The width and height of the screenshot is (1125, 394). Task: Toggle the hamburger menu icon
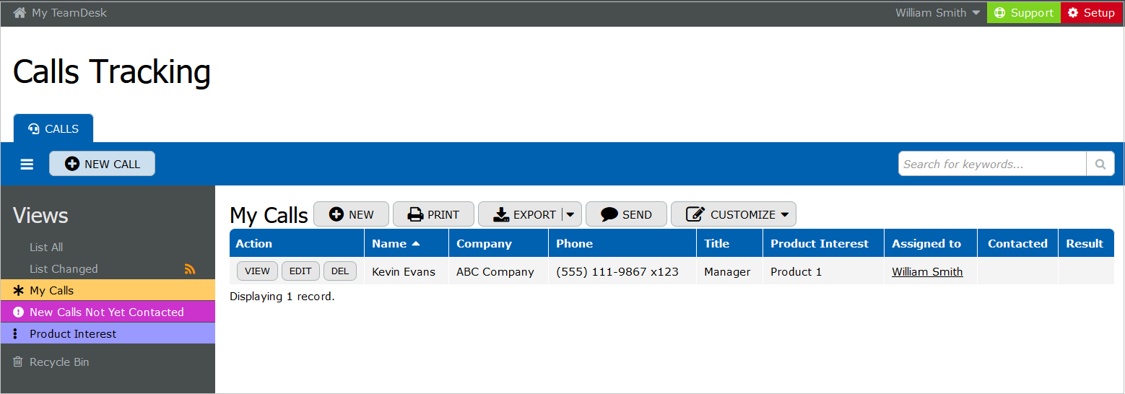(27, 165)
